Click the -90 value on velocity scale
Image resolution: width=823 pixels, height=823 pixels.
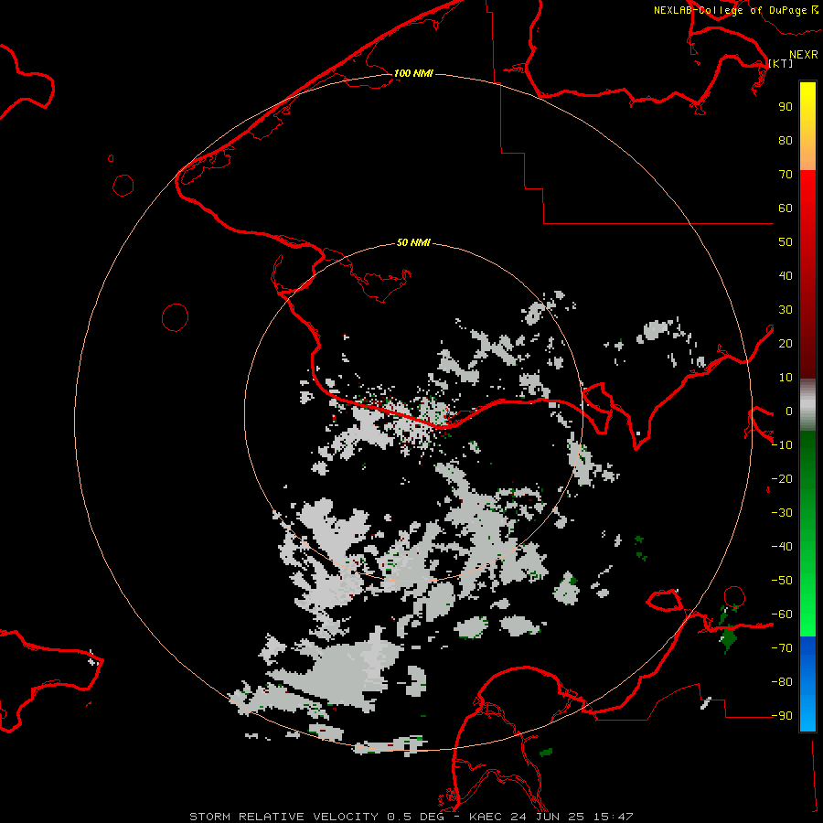782,716
